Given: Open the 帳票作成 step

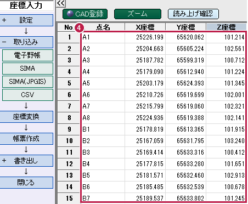Looking at the screenshot, I should click(26, 139).
